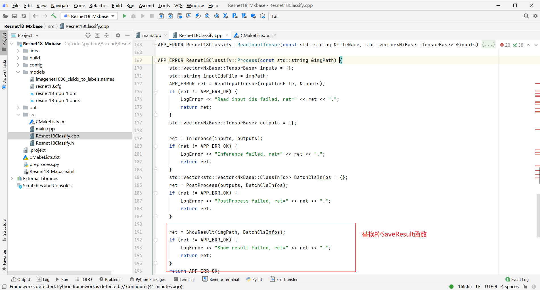This screenshot has width=540, height=290.
Task: Open the Refactor menu
Action: click(98, 5)
